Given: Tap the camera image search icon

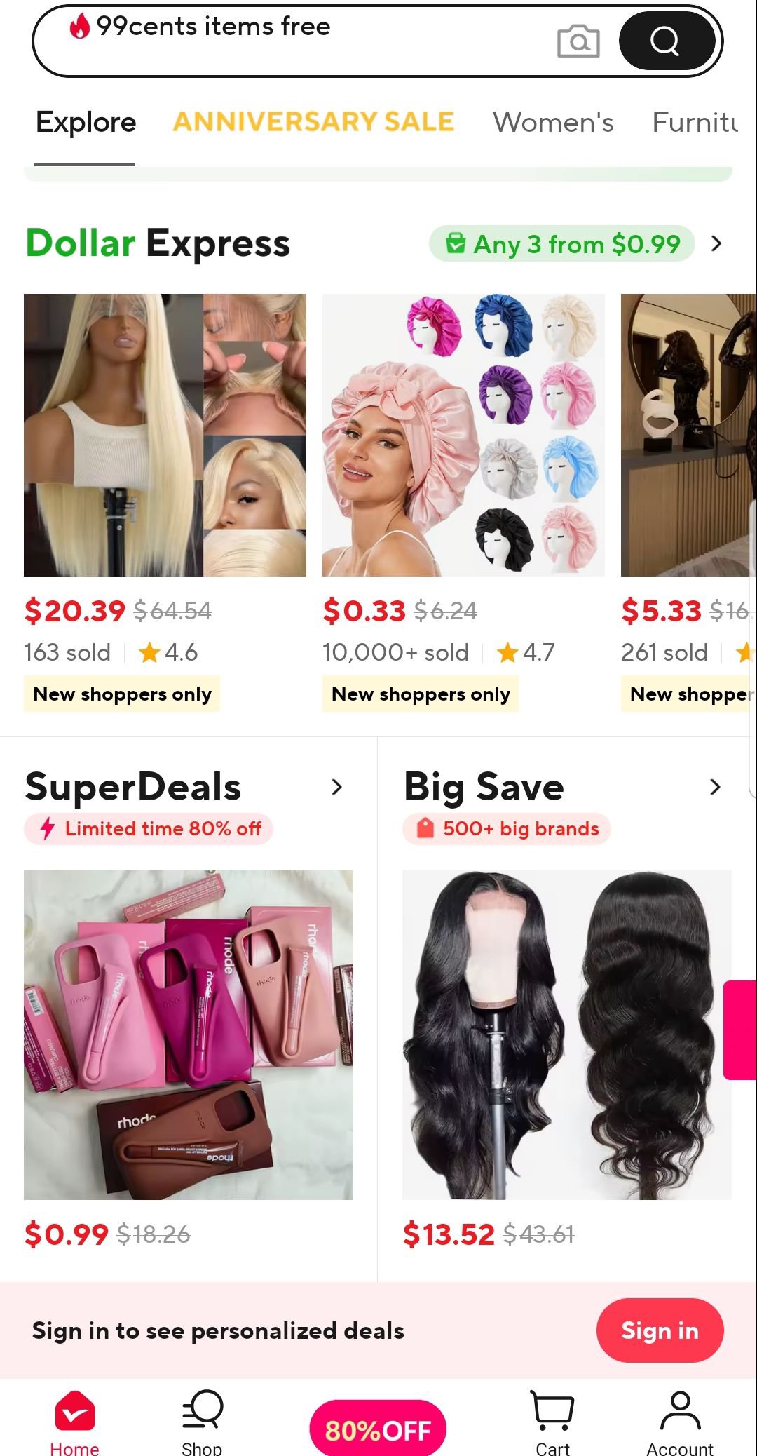Looking at the screenshot, I should [x=578, y=41].
